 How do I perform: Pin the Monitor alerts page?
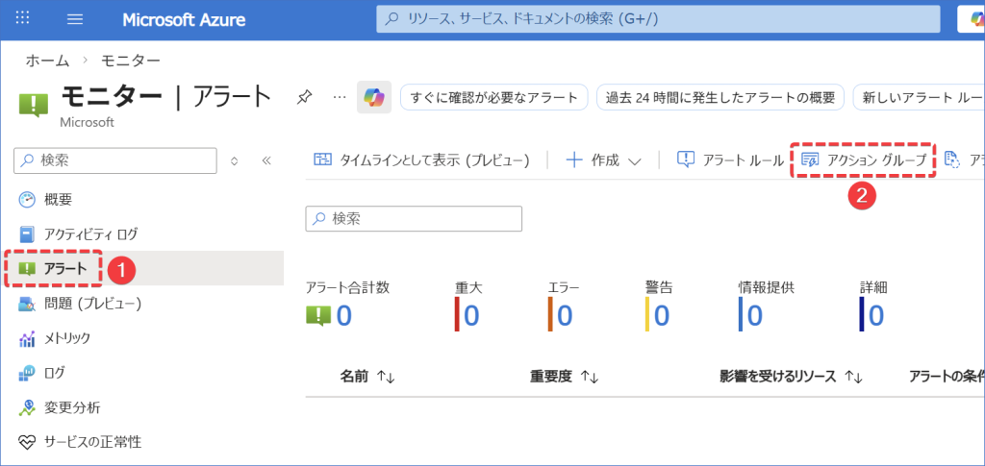point(304,97)
